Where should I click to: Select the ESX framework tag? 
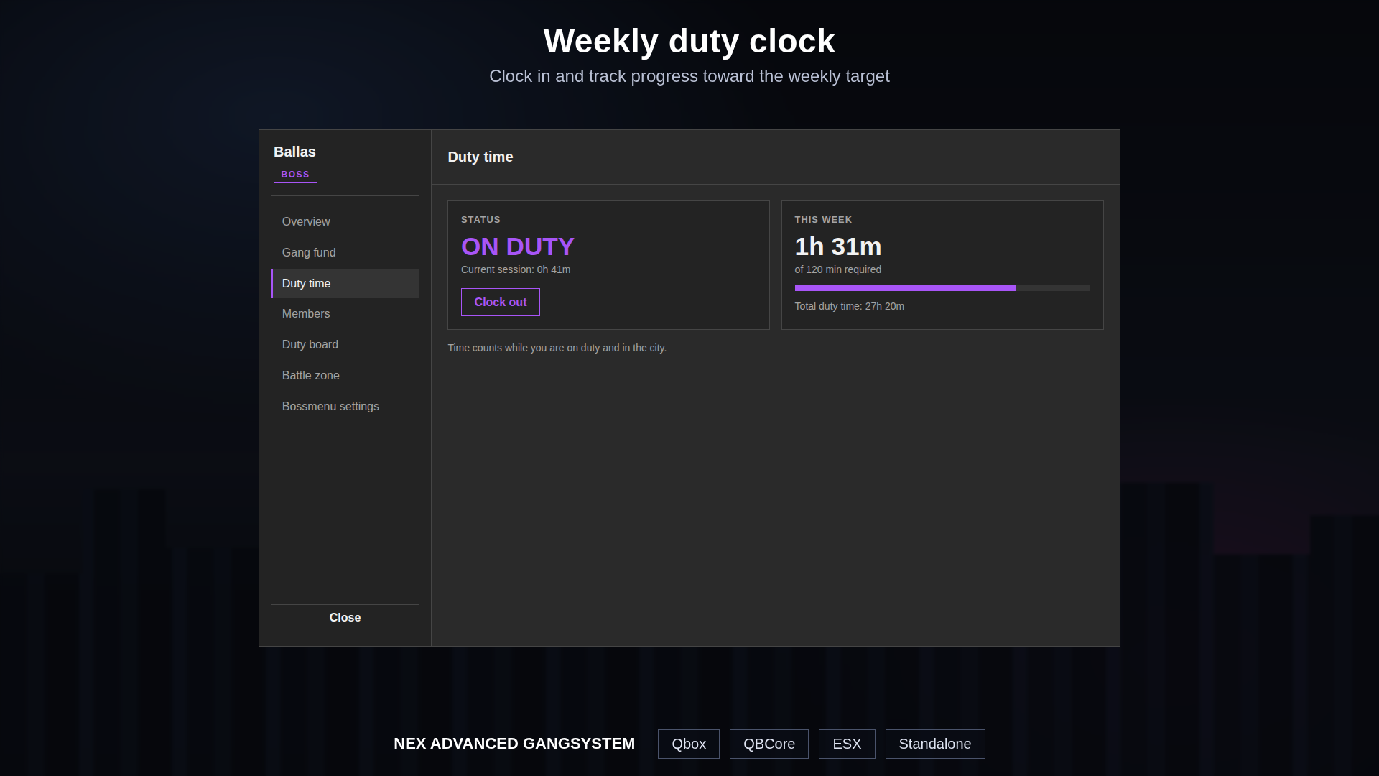[x=847, y=744]
